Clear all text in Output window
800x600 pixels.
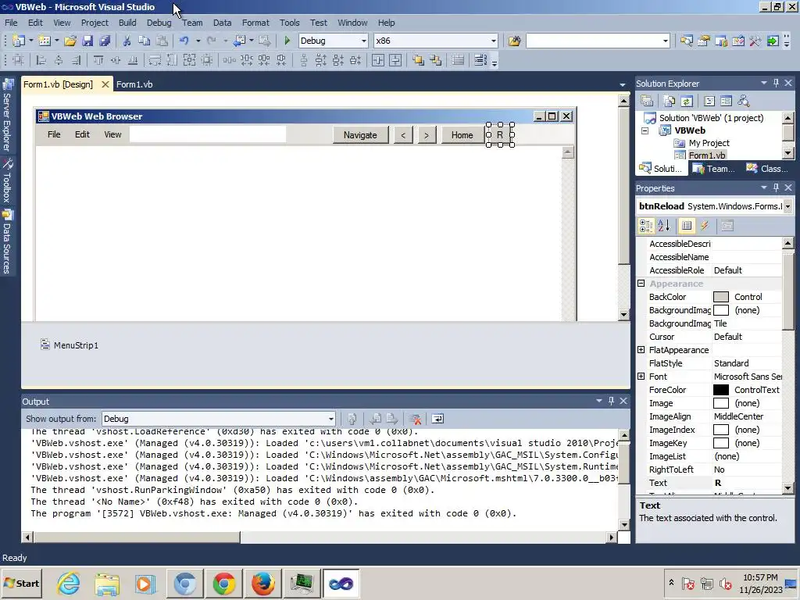(x=416, y=419)
